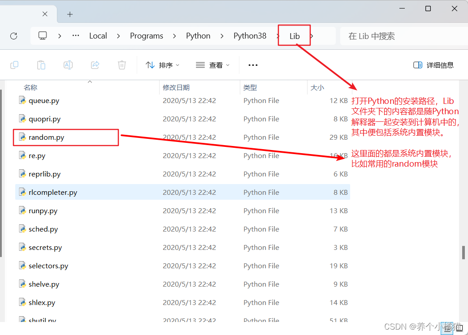
Task: Click the file name runpy.py
Action: (43, 211)
